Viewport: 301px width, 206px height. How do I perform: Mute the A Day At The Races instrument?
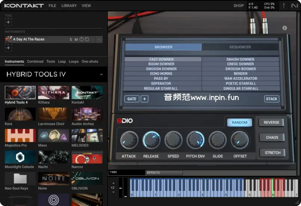[x=76, y=39]
